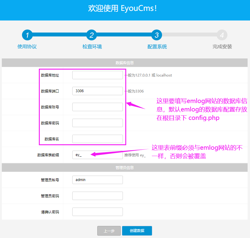Click the 检查环境 step label
This screenshot has width=250, height=238.
pos(92,47)
